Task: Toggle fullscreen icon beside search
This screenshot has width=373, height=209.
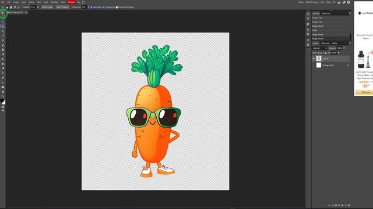Action: point(83,2)
